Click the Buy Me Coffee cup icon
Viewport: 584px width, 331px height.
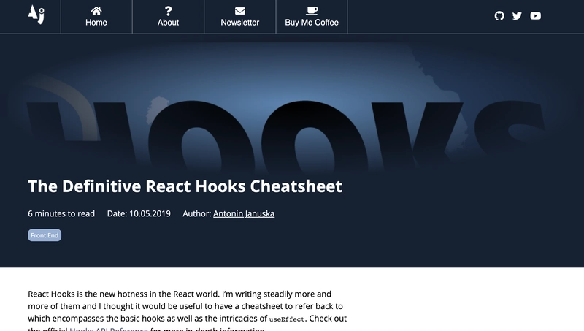coord(312,11)
